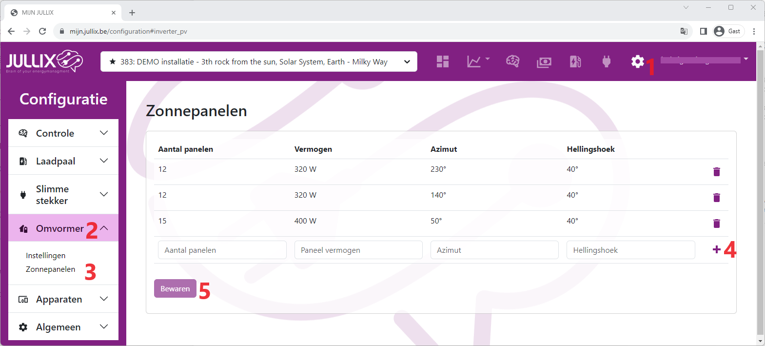
Task: Expand the Controle sidebar section
Action: coord(63,133)
